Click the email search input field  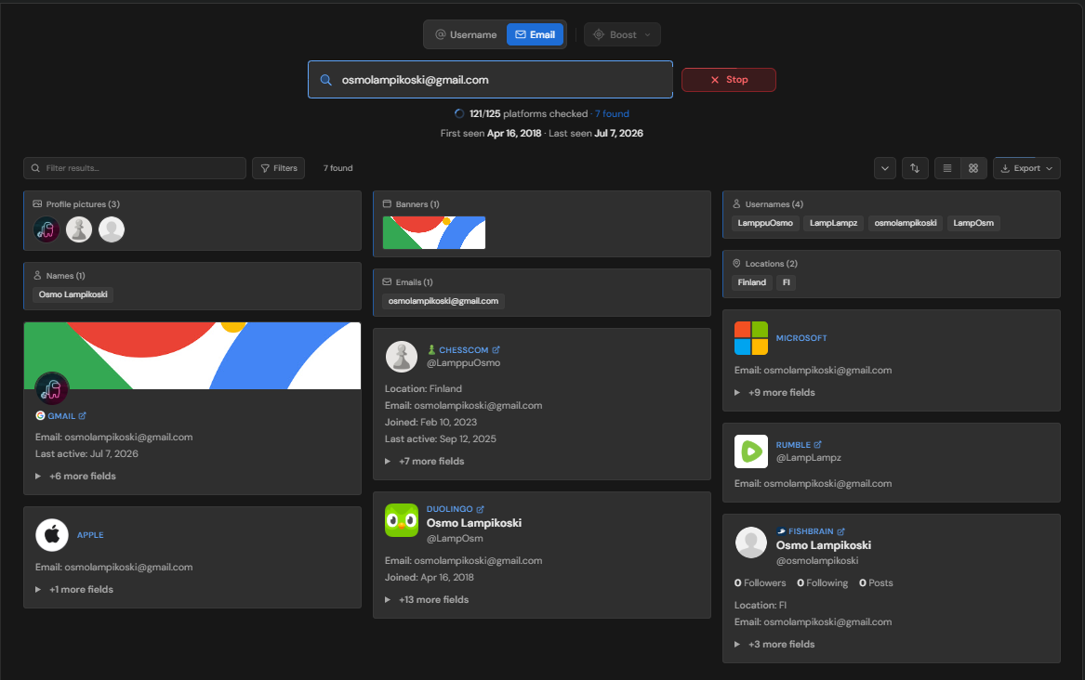click(x=490, y=80)
